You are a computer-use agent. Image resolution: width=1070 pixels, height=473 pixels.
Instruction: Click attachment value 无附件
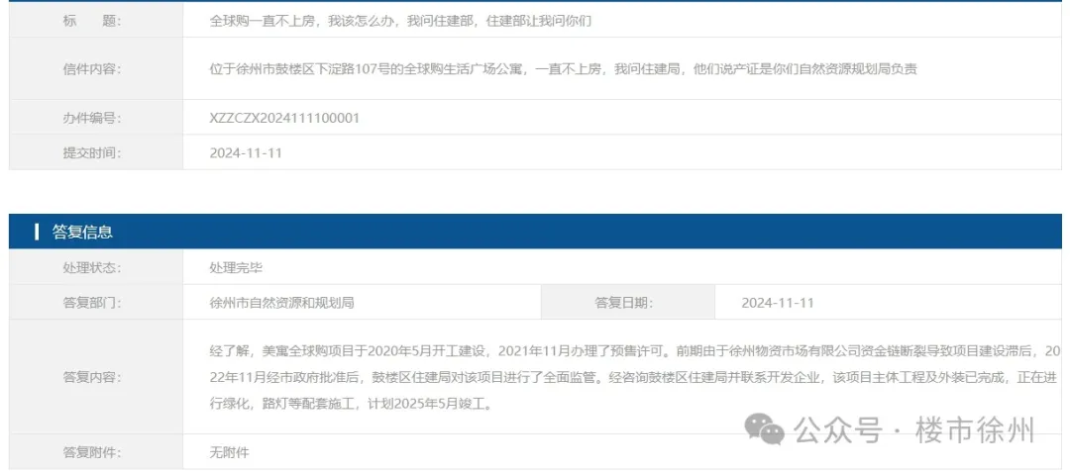pyautogui.click(x=227, y=452)
